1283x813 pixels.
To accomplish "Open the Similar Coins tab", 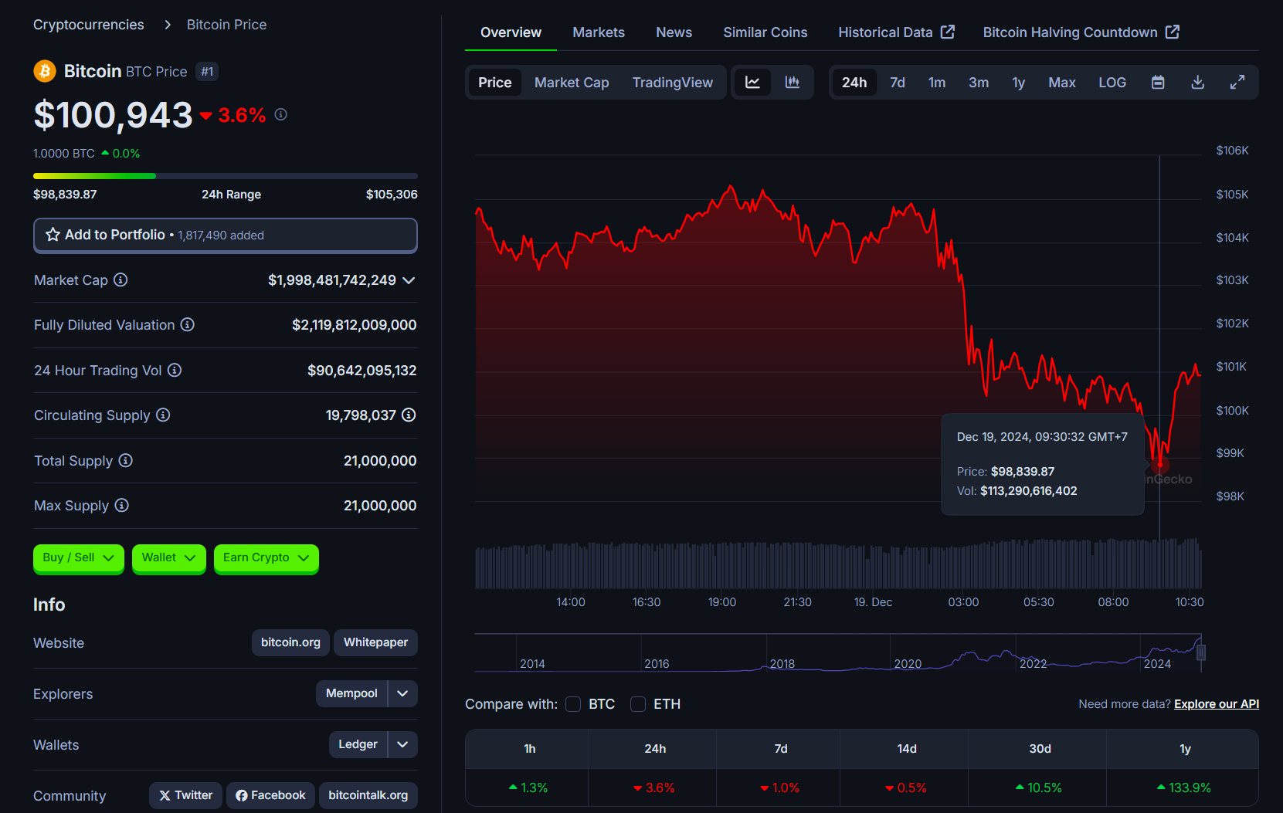I will tap(765, 32).
